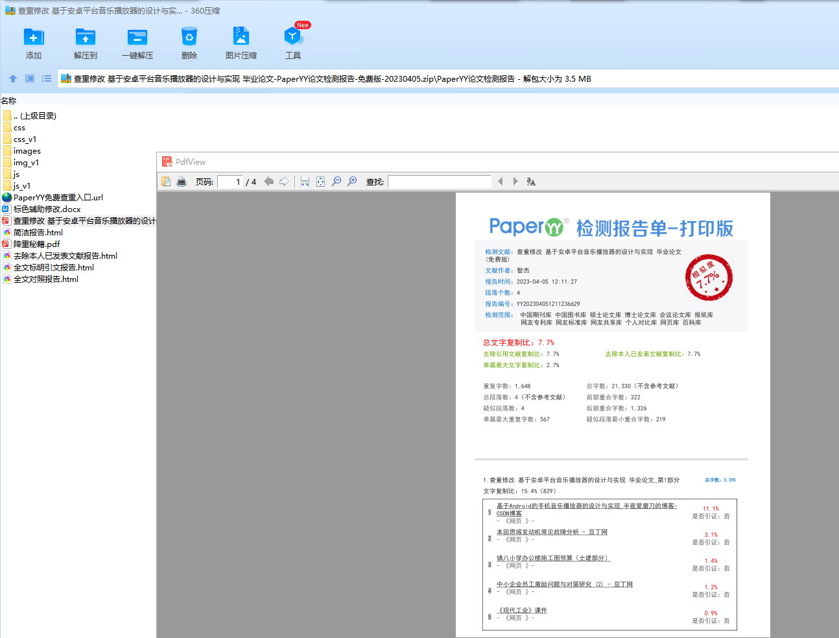The image size is (839, 638).
Task: Click the 名称 column header
Action: [8, 100]
